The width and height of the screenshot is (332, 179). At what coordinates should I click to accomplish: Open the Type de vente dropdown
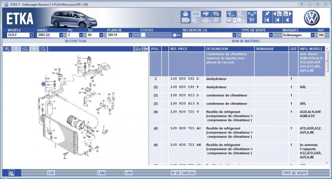tap(256, 35)
